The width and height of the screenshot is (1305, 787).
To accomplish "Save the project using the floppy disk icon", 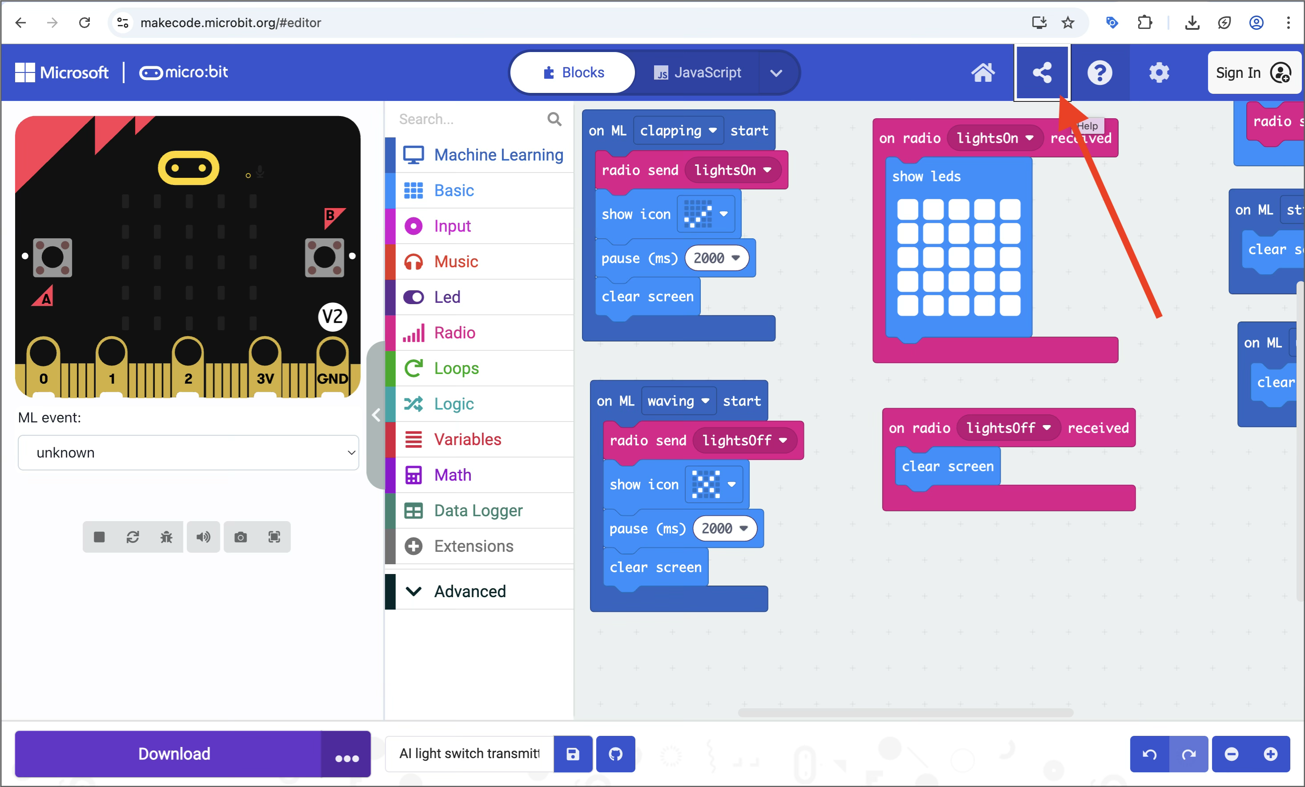I will [x=573, y=754].
